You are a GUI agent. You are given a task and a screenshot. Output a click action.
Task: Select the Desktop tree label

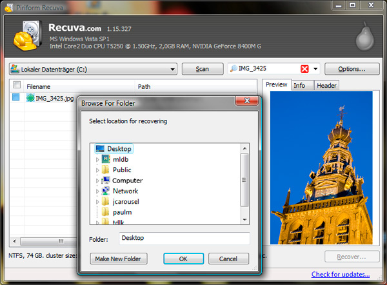[119, 149]
